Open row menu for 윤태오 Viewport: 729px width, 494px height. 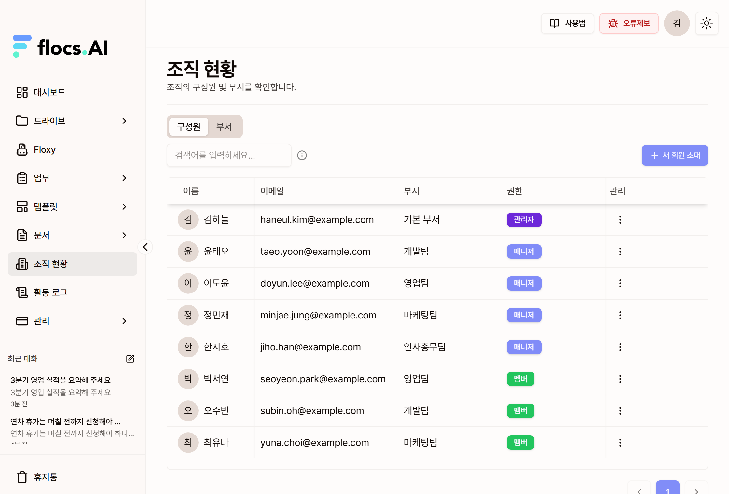coord(620,252)
